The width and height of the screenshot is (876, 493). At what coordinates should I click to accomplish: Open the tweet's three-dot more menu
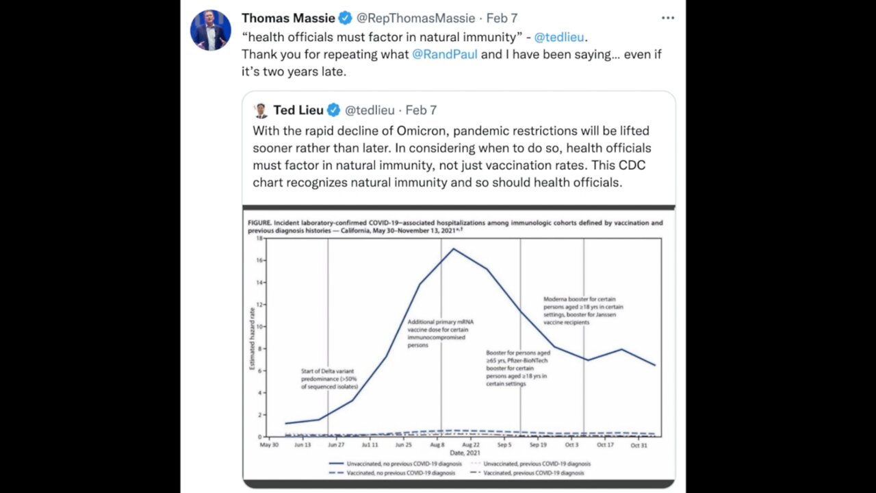(x=668, y=18)
